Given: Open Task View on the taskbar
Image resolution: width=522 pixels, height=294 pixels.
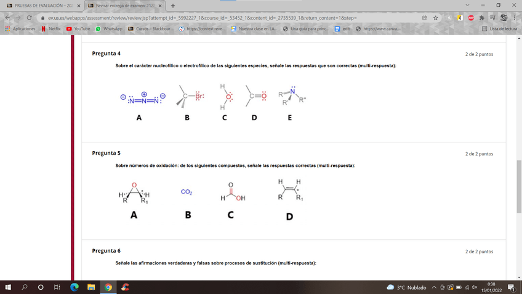Looking at the screenshot, I should pyautogui.click(x=57, y=287).
